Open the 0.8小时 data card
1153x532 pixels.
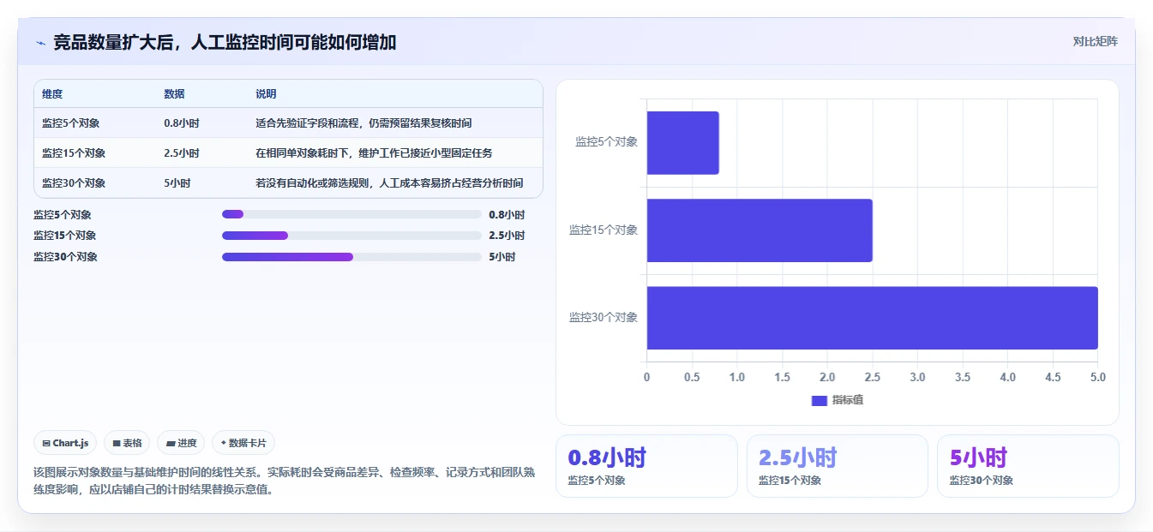tap(646, 466)
